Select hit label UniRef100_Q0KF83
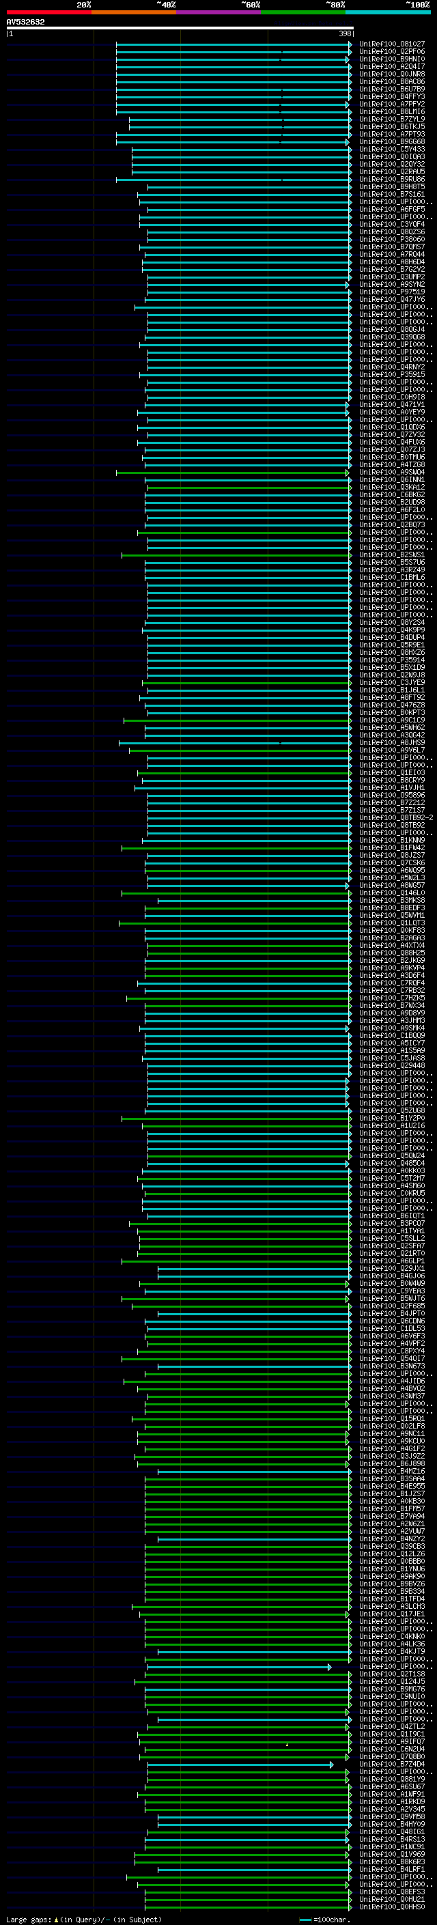Screen dimensions: 437x1925 point(392,930)
